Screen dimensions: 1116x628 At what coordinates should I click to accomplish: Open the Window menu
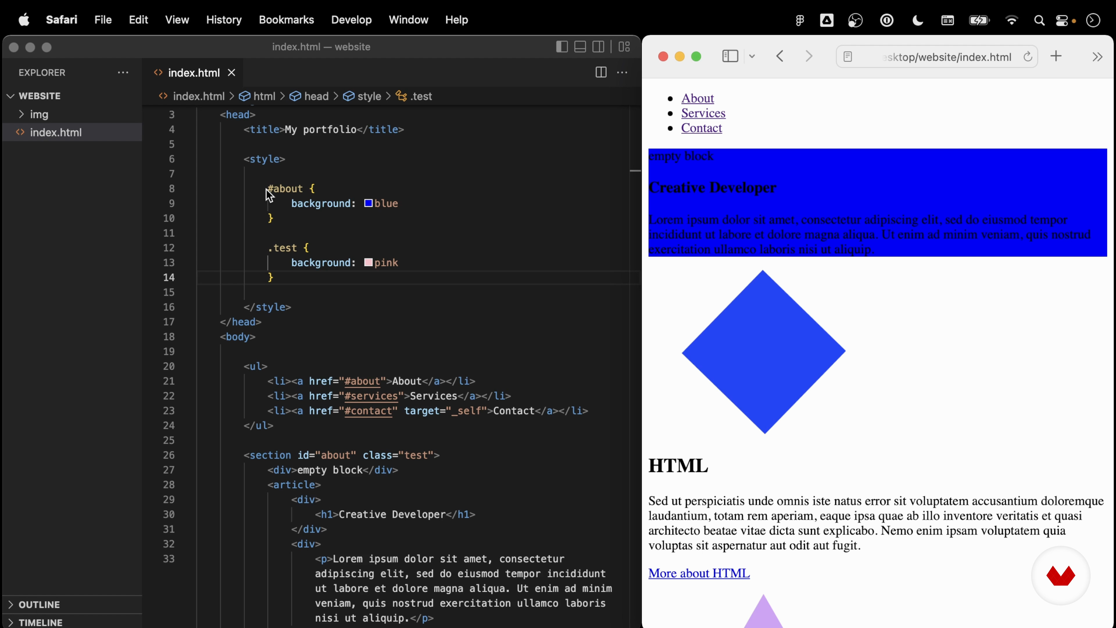(x=409, y=19)
